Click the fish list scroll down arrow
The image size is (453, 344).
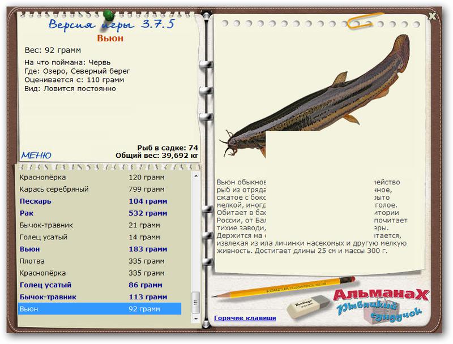click(196, 319)
